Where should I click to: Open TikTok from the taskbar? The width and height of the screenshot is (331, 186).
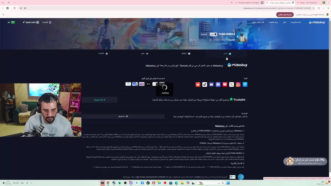pyautogui.click(x=148, y=183)
